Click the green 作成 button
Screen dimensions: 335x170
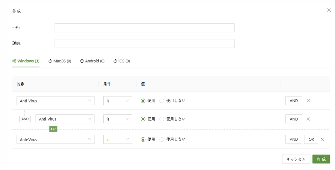click(321, 159)
